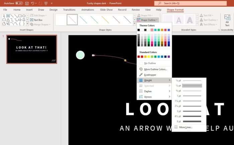Open the Help tab

158,10
